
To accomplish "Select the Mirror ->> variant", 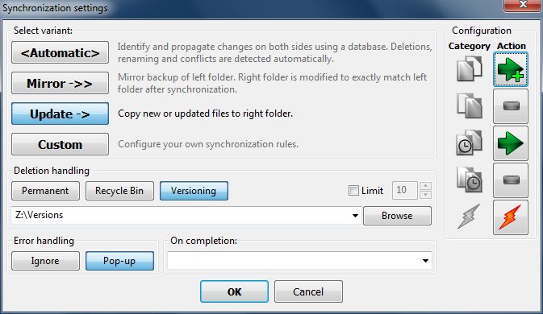I will [x=60, y=83].
